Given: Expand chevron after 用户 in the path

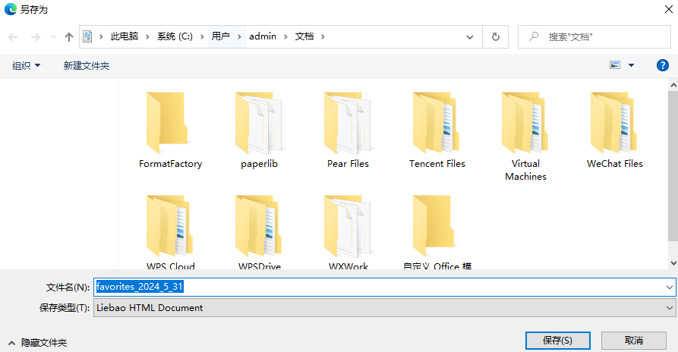Looking at the screenshot, I should click(x=239, y=36).
